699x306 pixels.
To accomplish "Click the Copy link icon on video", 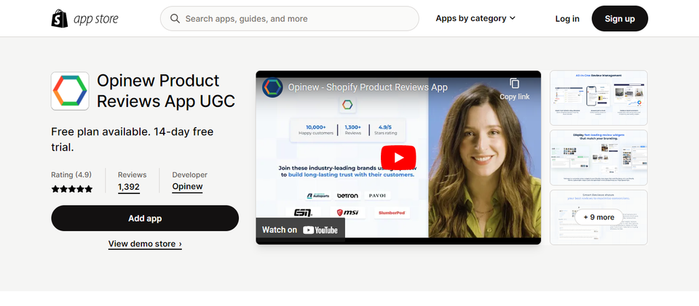I will 515,89.
